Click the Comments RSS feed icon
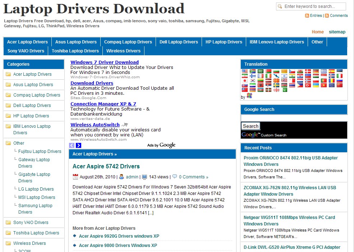Screen dimensions: 354x252 327,15
